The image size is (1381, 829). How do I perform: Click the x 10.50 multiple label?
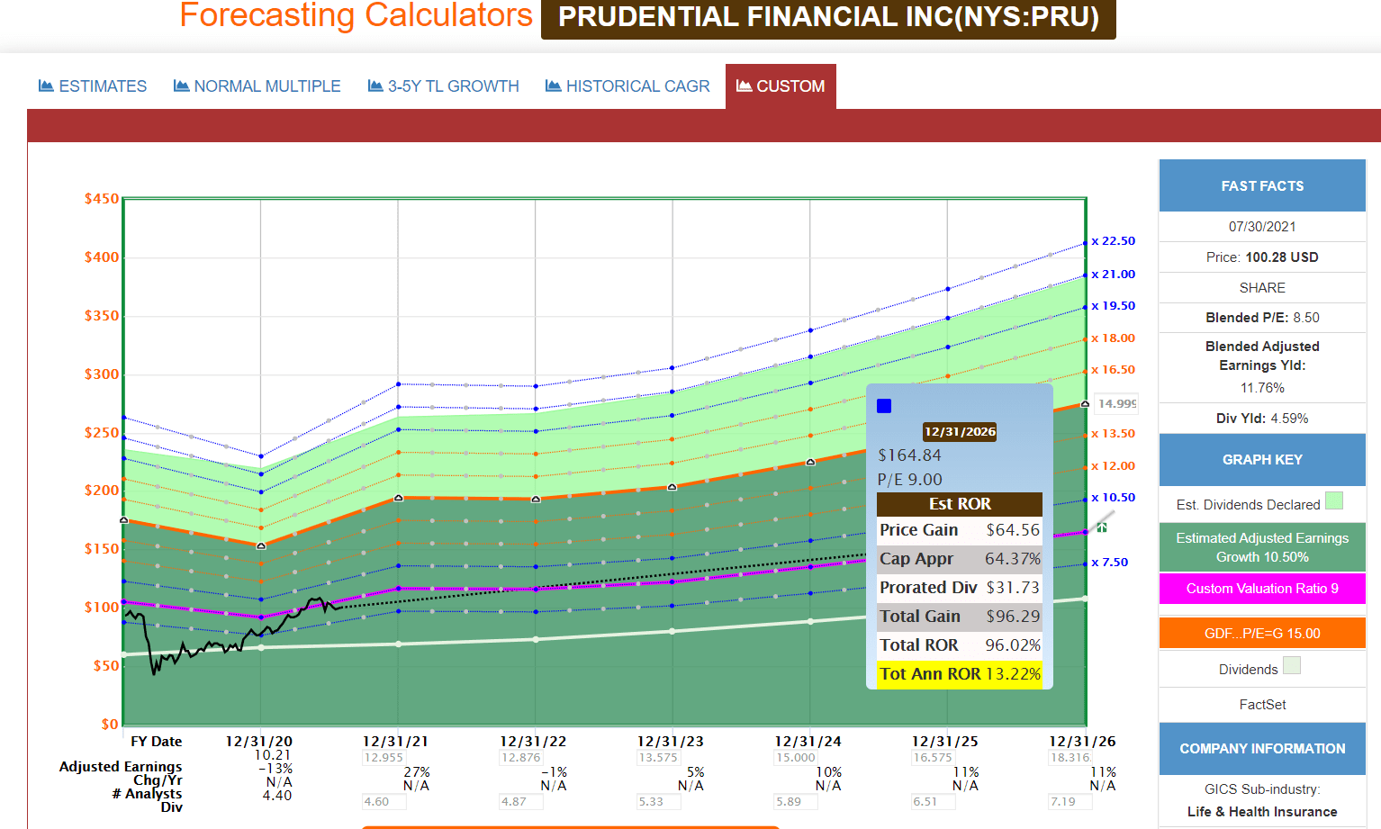1114,498
